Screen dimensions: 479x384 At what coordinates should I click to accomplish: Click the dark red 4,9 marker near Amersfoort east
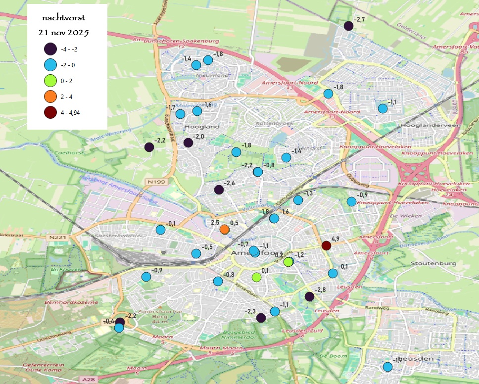click(x=327, y=244)
